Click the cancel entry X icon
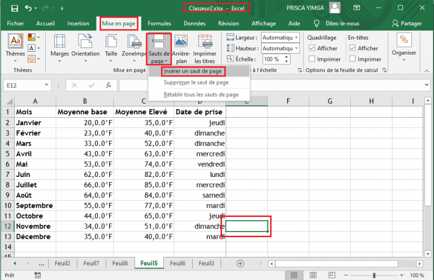 [x=75, y=85]
